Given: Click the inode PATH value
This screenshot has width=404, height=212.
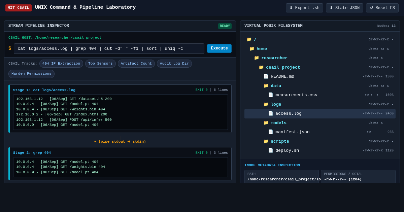Looking at the screenshot, I should (284, 179).
